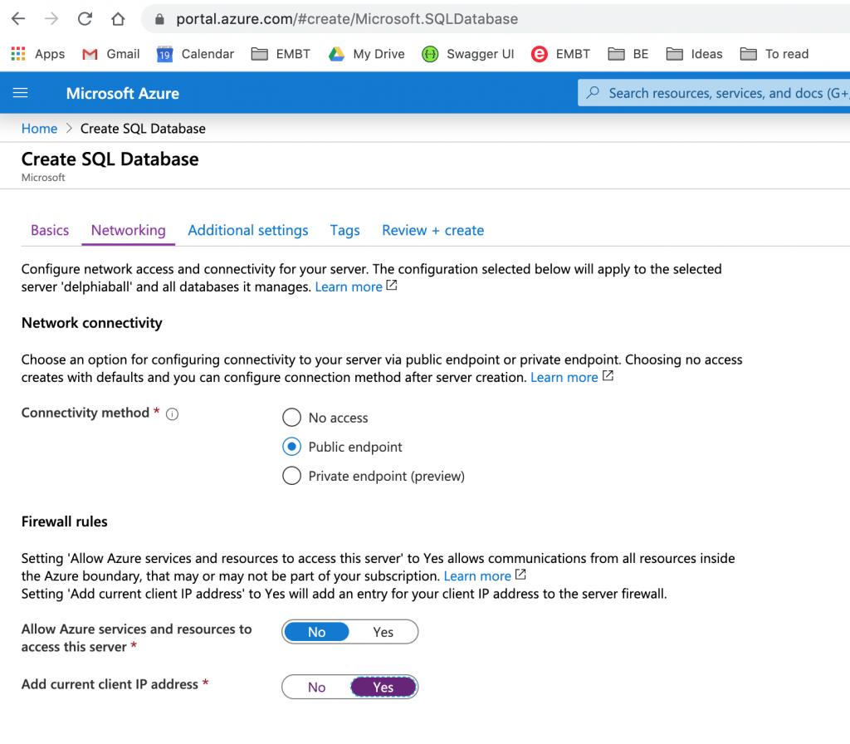Click external link icon after connectivity Learn more
850x744 pixels.
(608, 376)
